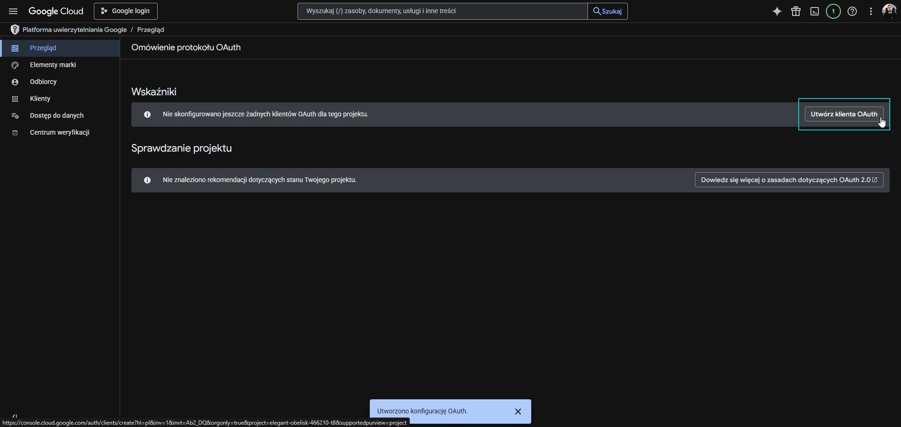The height and width of the screenshot is (427, 901).
Task: Activate Cloud Shell terminal icon
Action: click(x=815, y=11)
